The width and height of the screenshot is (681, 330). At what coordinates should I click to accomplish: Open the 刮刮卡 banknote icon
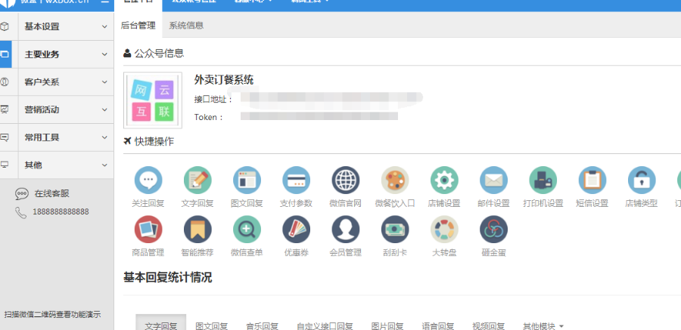click(395, 230)
